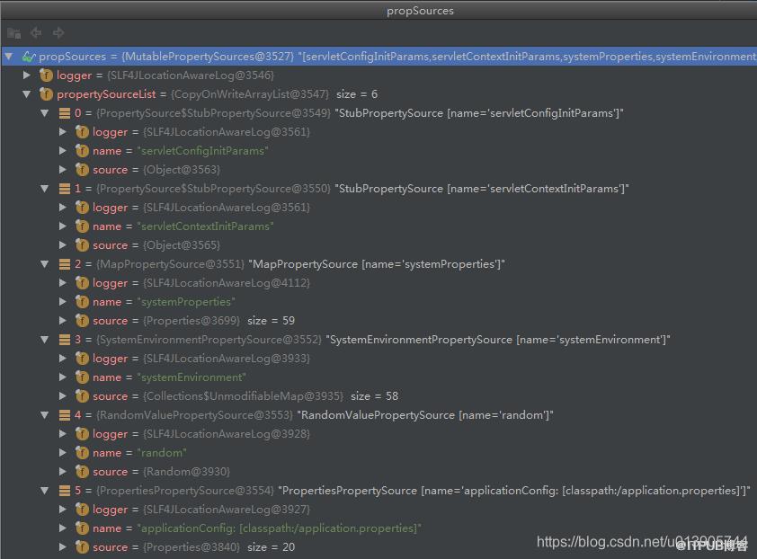This screenshot has width=757, height=559.
Task: Expand source Properties@3840 node
Action: click(63, 547)
